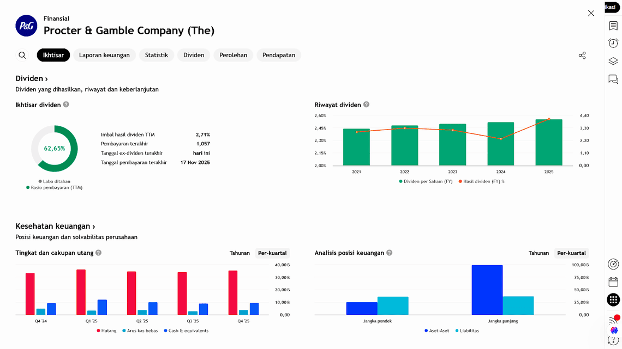Expand the Dividen section heading
The height and width of the screenshot is (349, 622).
[x=32, y=78]
